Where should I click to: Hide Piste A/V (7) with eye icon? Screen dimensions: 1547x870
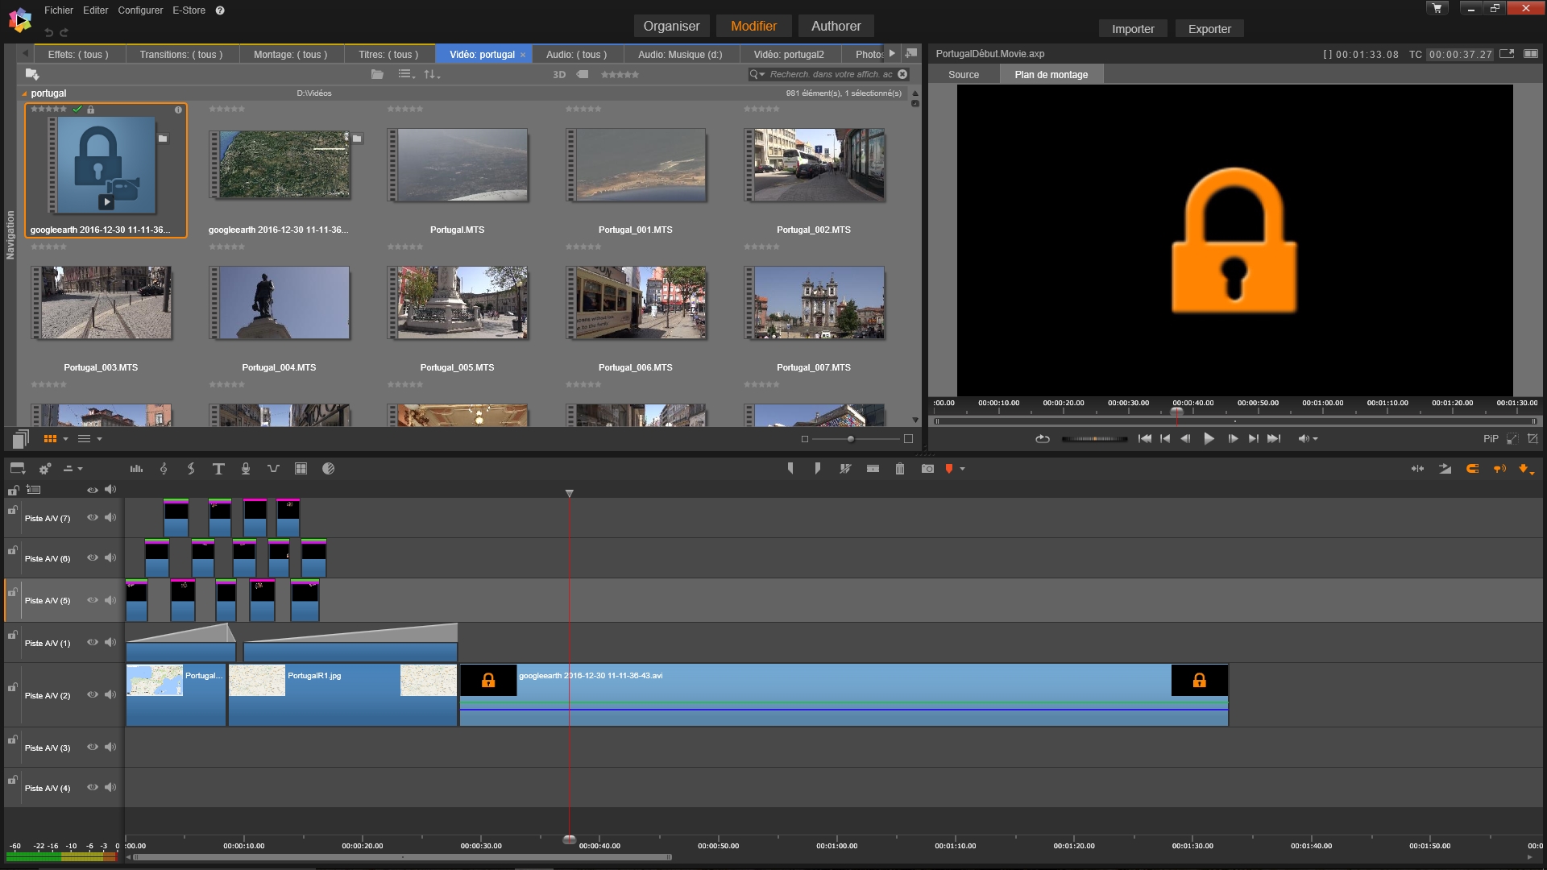click(x=93, y=518)
